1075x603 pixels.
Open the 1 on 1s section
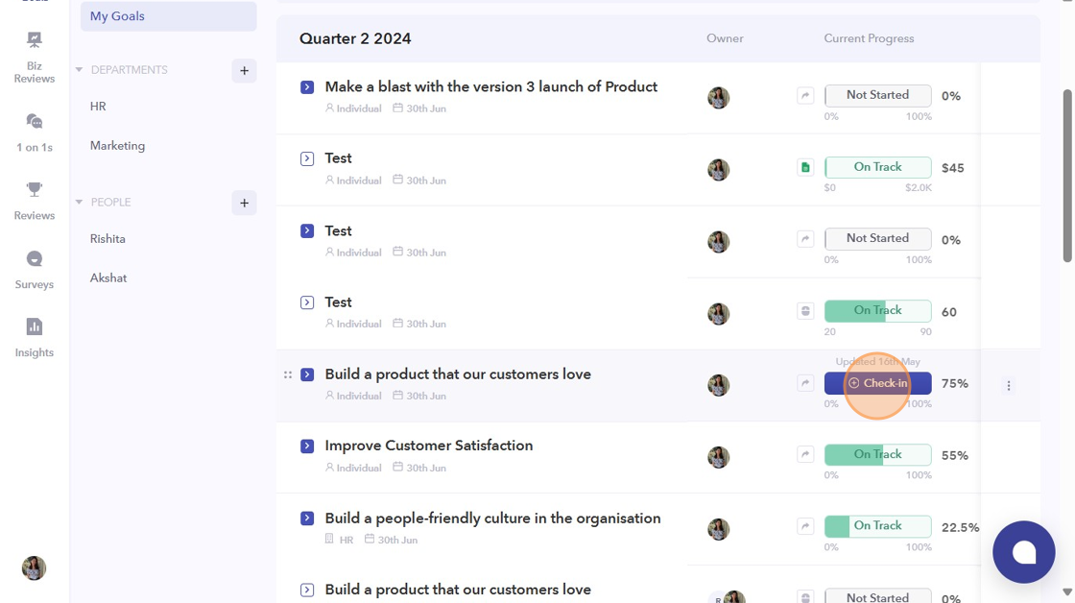click(35, 132)
